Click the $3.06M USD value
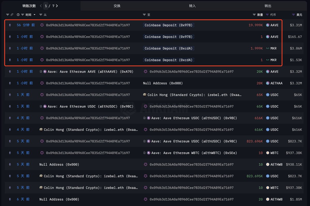The image size is (310, 206). pyautogui.click(x=296, y=48)
